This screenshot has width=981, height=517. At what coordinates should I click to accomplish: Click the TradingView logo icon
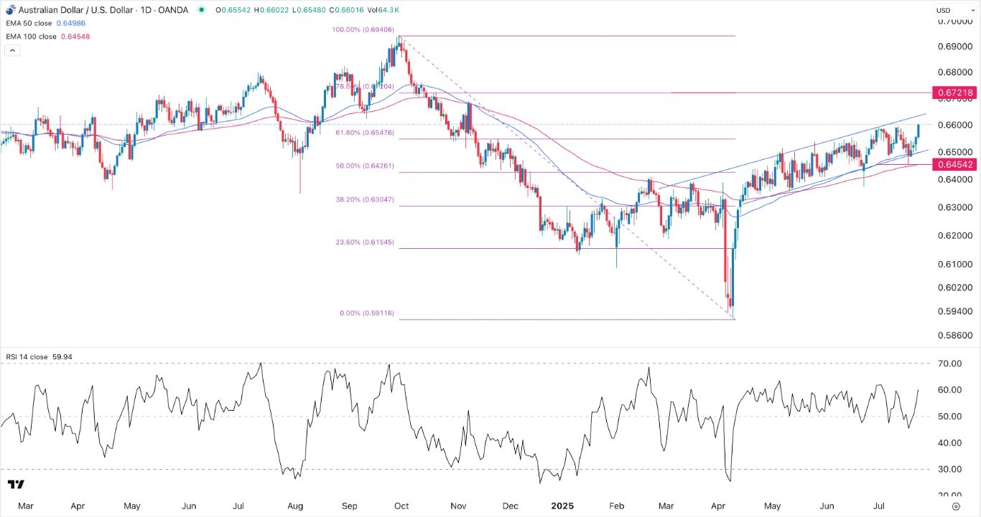tap(17, 485)
